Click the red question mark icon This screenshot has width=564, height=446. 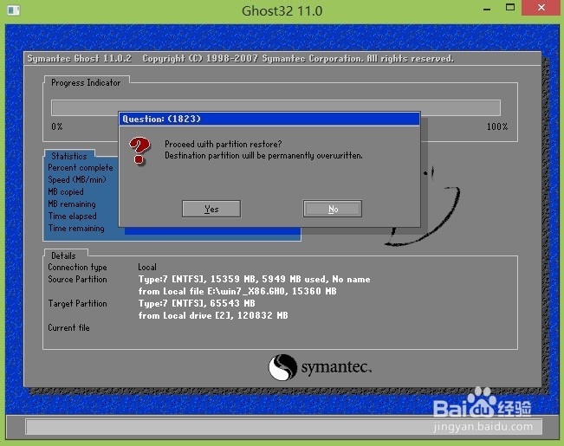[x=139, y=151]
